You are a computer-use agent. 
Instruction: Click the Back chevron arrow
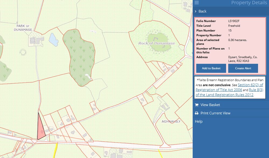coord(196,11)
